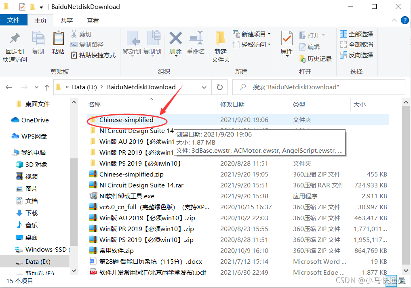The image size is (411, 288).
Task: Switch to Home (主页) tab
Action: click(x=40, y=21)
